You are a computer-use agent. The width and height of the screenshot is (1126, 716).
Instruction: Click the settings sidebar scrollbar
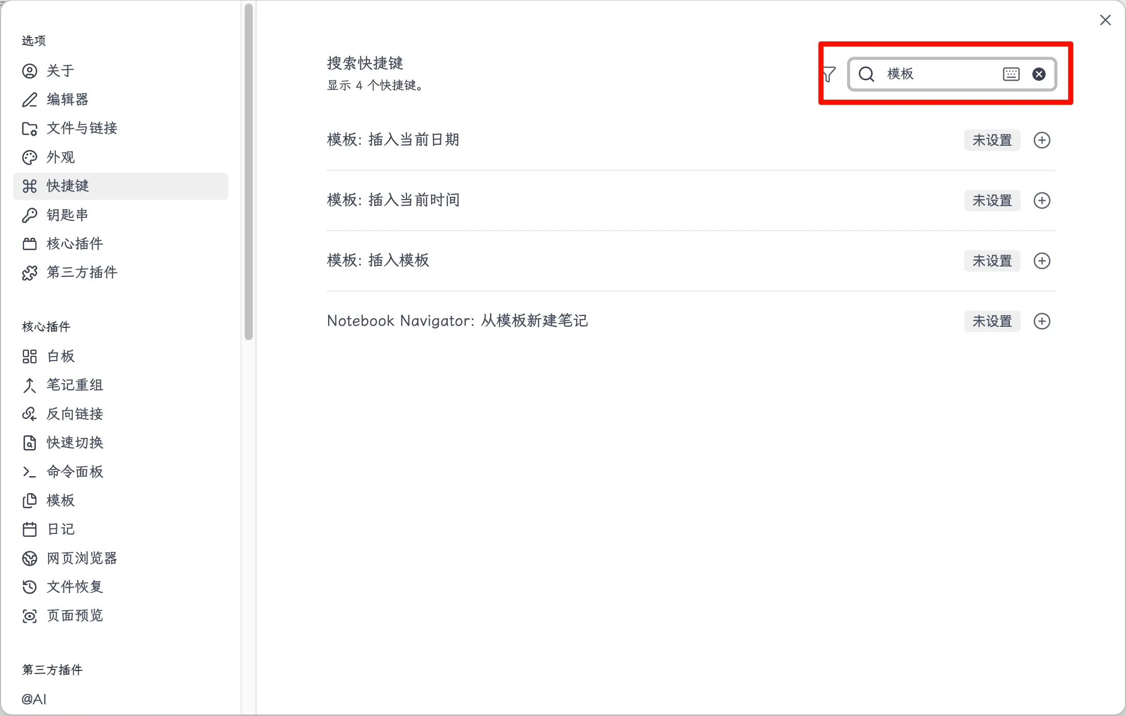(x=249, y=171)
